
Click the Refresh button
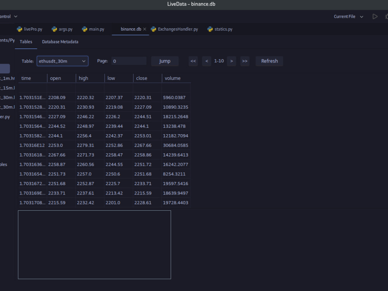270,61
